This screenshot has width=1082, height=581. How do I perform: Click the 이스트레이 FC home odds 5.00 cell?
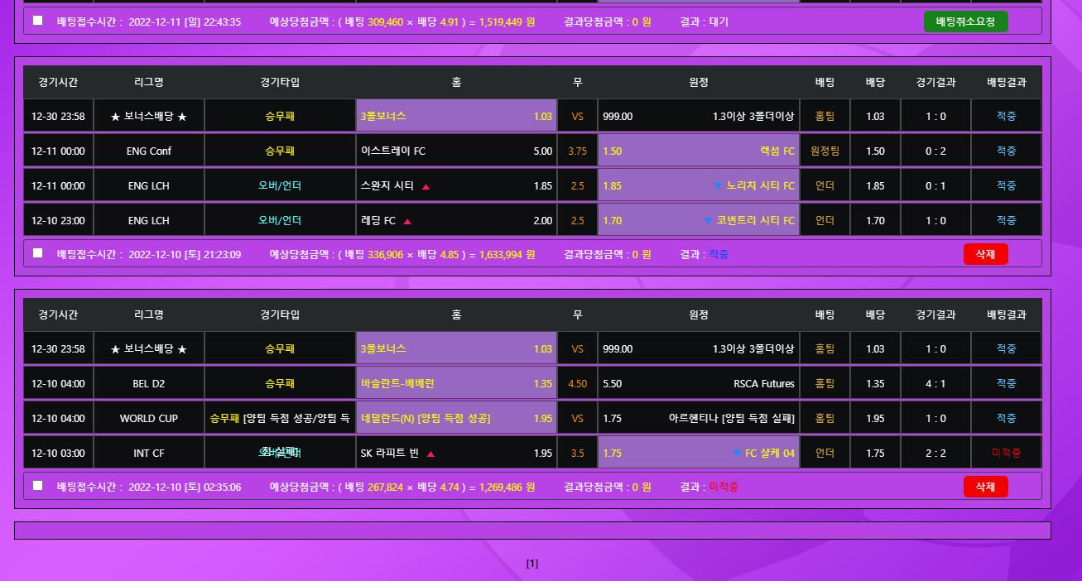[x=456, y=151]
